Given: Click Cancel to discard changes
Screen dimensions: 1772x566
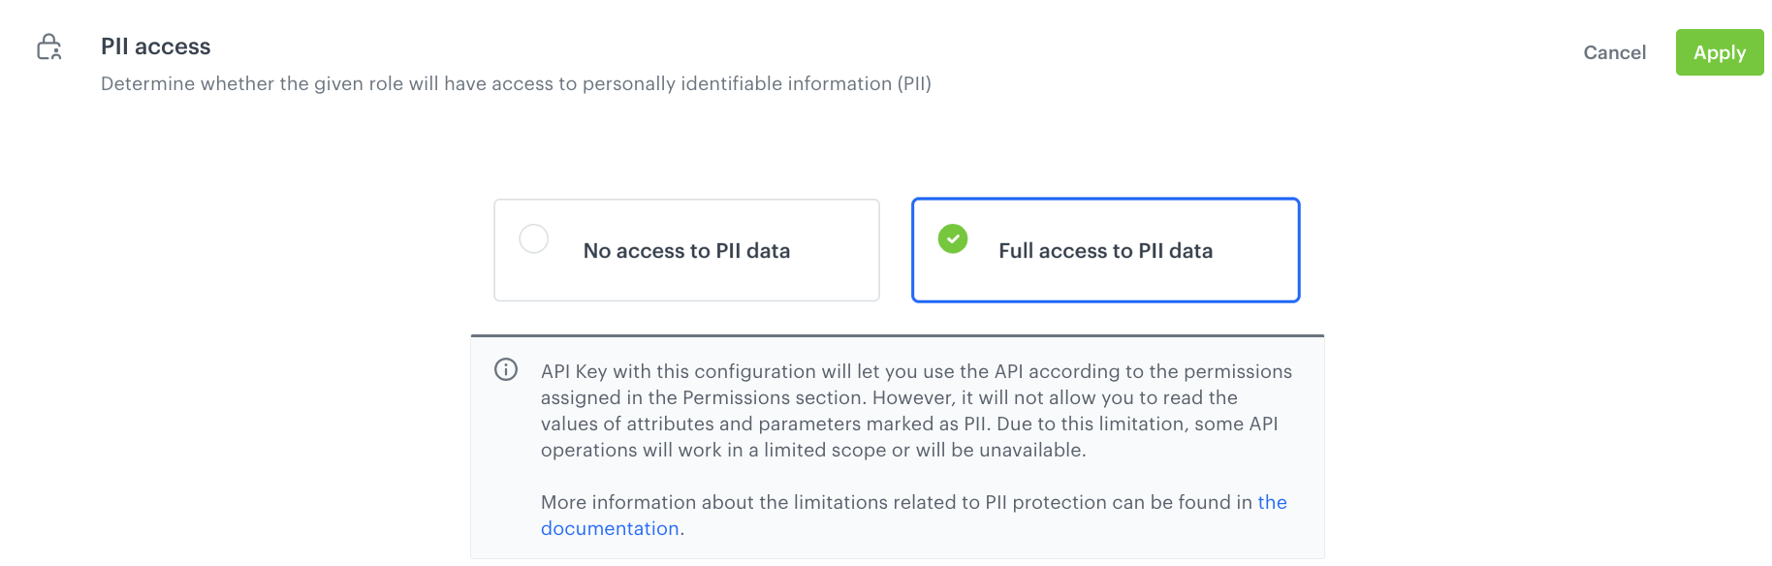Looking at the screenshot, I should click(1614, 52).
